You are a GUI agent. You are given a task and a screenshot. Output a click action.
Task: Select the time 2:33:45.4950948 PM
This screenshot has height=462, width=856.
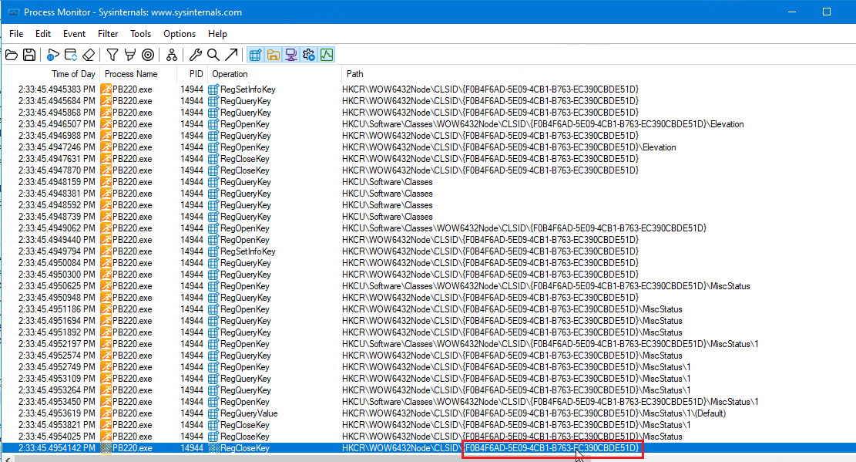tap(57, 298)
